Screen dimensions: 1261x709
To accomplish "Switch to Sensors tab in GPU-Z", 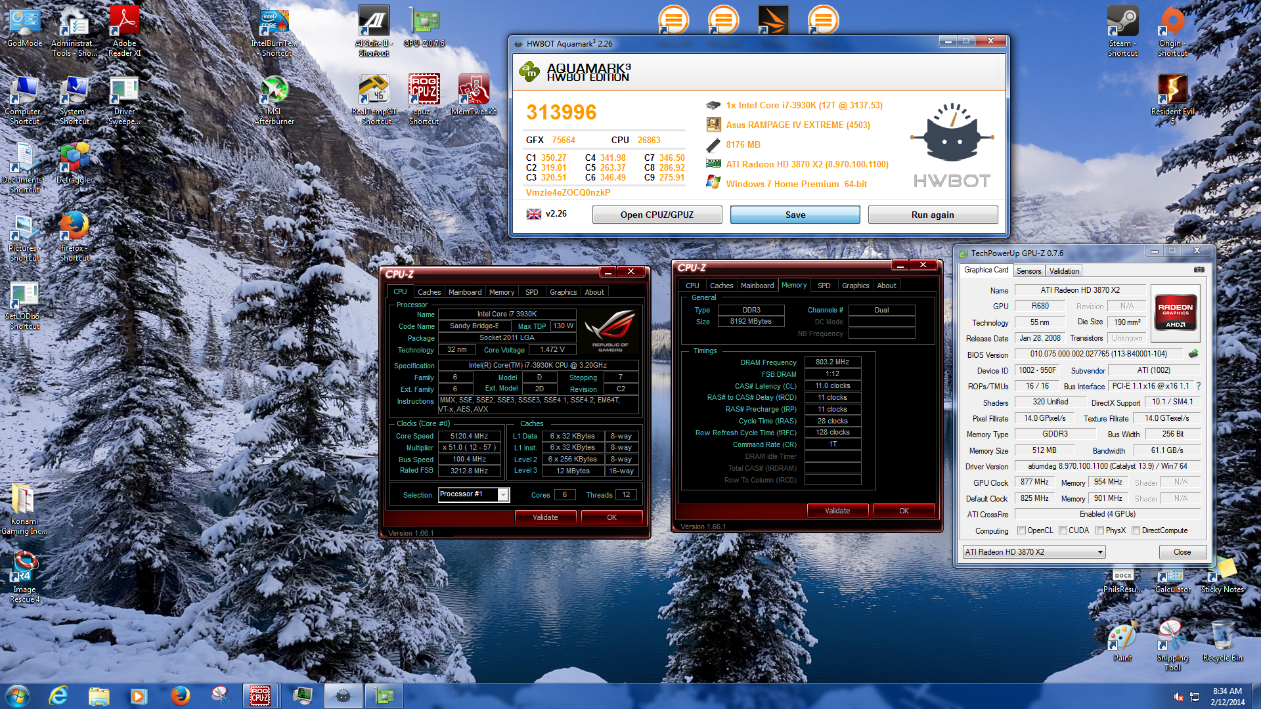I will [1029, 270].
